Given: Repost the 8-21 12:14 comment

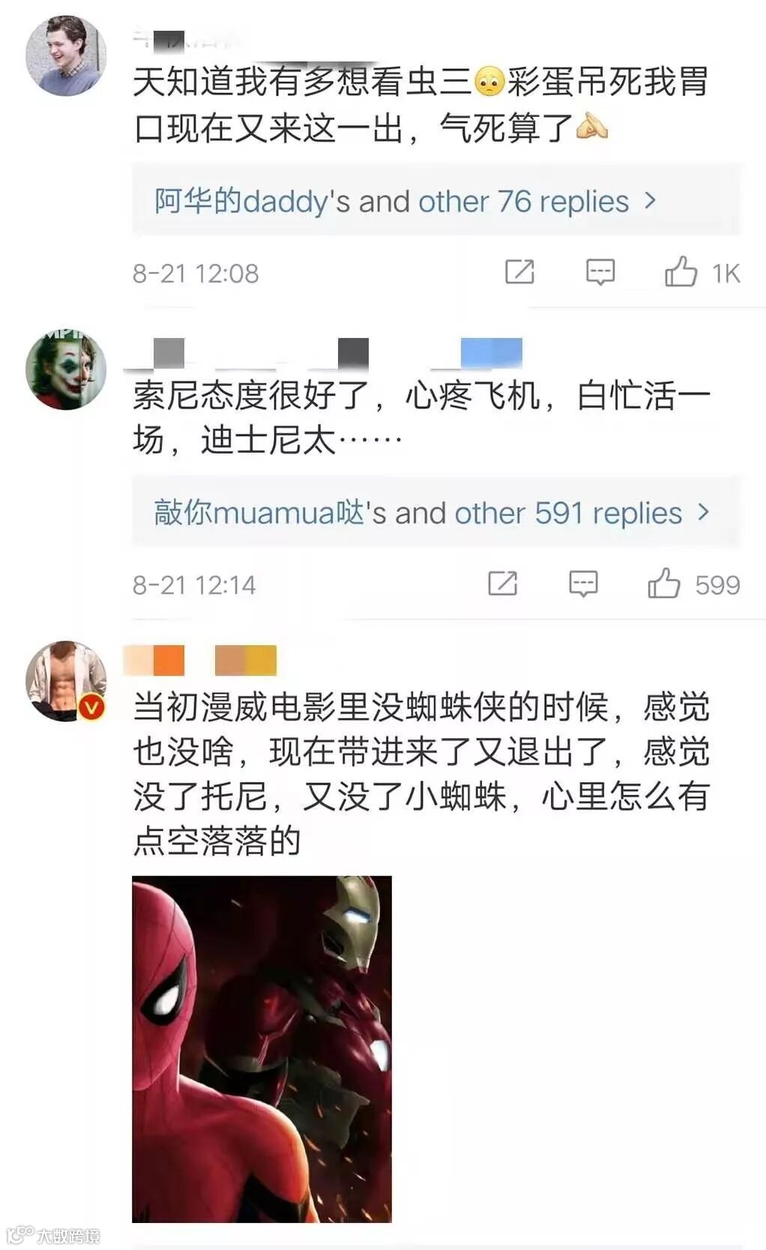Looking at the screenshot, I should [x=502, y=583].
